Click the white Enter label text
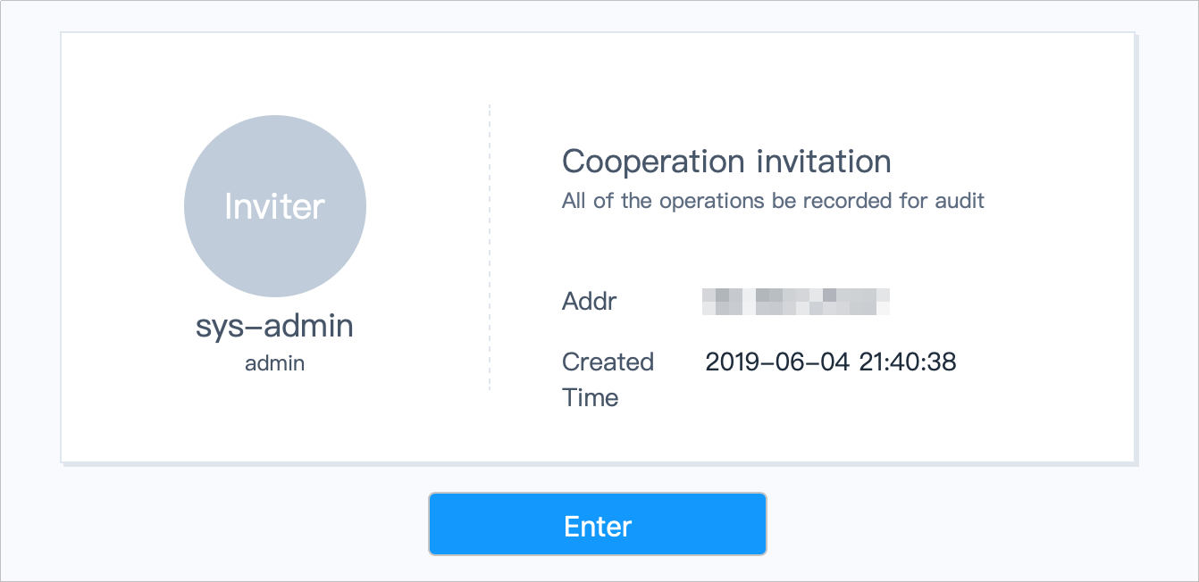This screenshot has width=1199, height=582. 598,526
